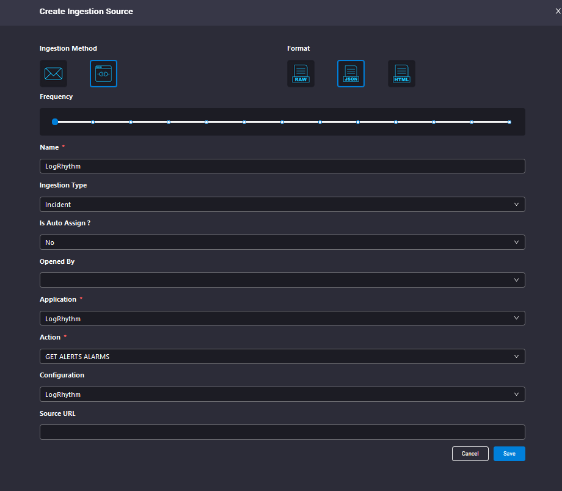Image resolution: width=562 pixels, height=491 pixels.
Task: Close the Create Ingestion Source dialog
Action: coord(558,11)
